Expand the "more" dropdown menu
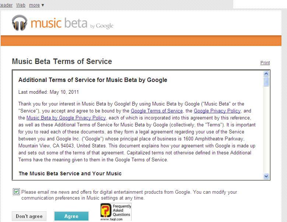This screenshot has width=287, height=222. point(36,5)
